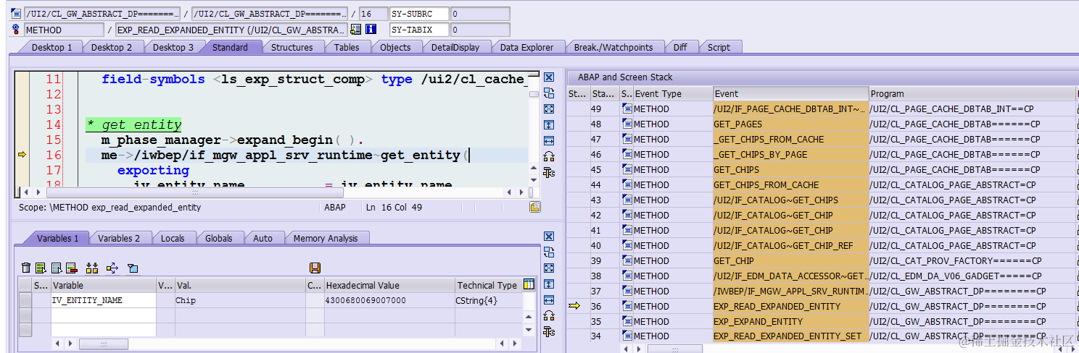Switch to Globals tab
Screen dimensions: 1079x353
218,238
